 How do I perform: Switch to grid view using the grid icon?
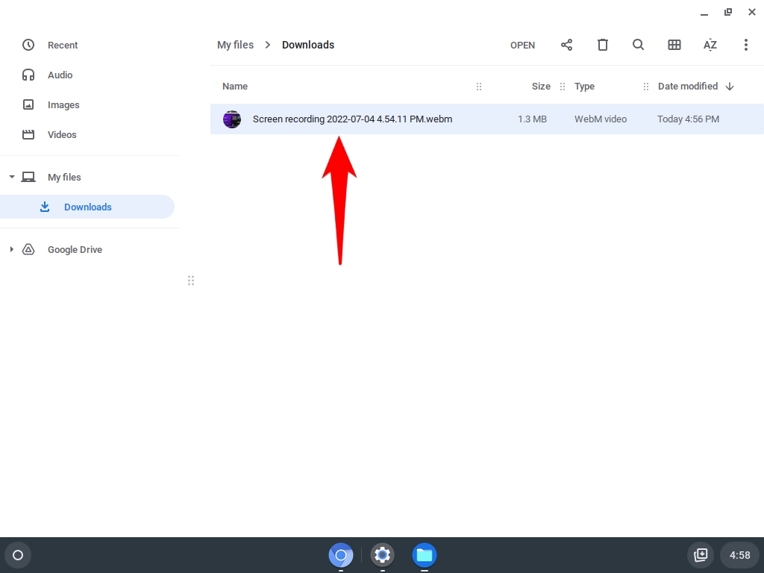point(674,45)
